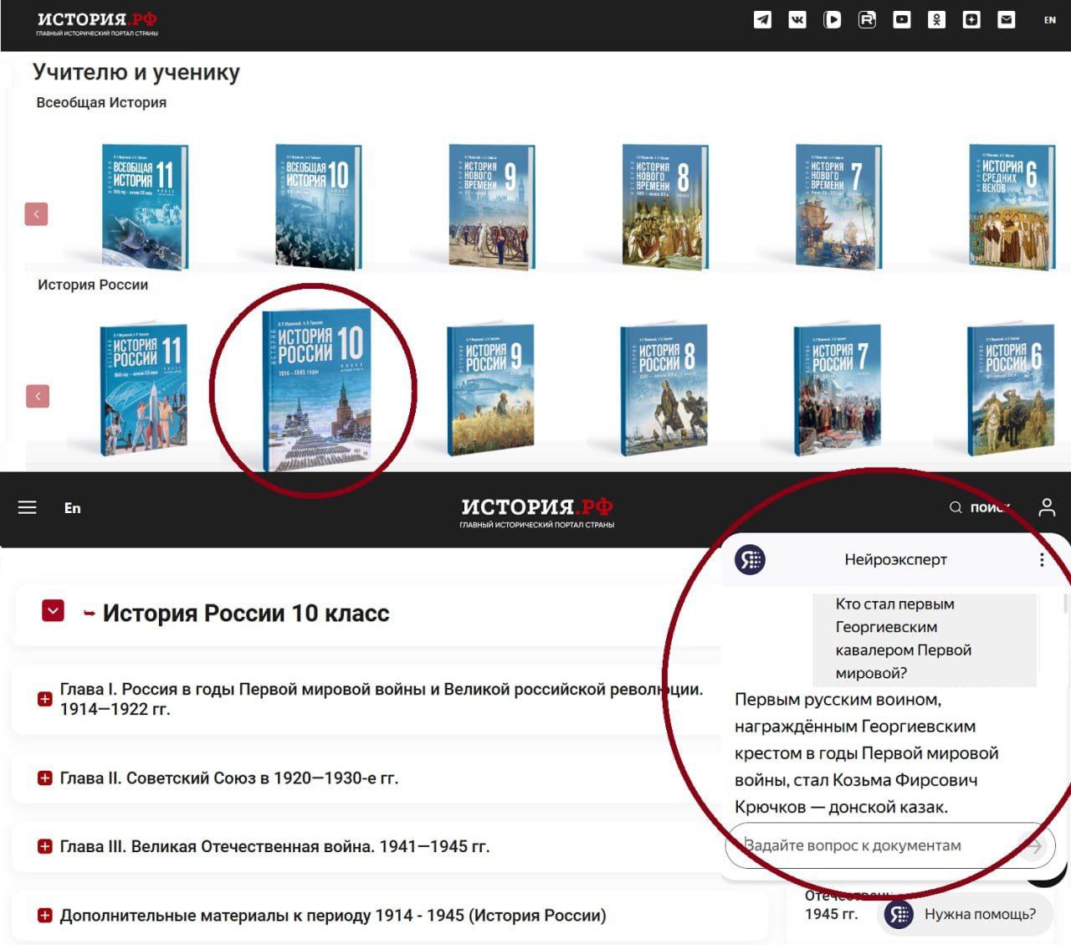Open История России 11 класс book cover
1071x945 pixels.
[x=143, y=390]
